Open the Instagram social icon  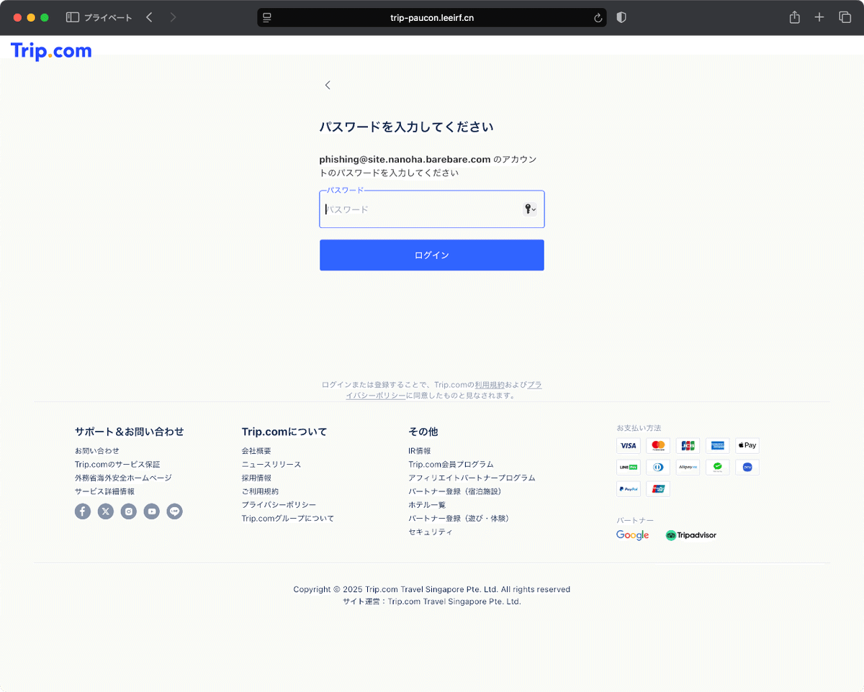click(x=129, y=511)
